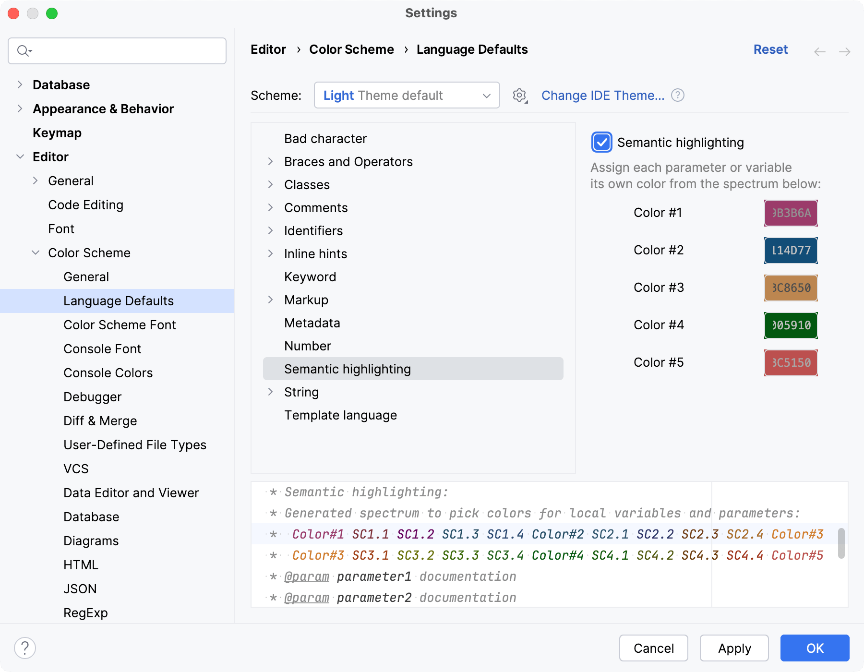This screenshot has width=864, height=672.
Task: Select Keyword in the attributes list
Action: point(310,277)
